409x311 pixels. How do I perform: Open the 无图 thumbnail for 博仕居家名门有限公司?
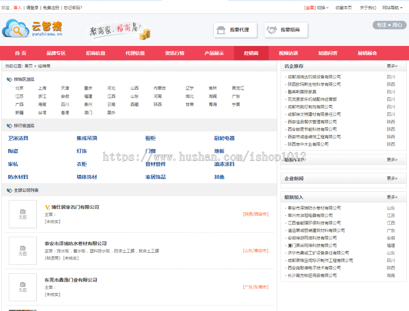pos(23,214)
